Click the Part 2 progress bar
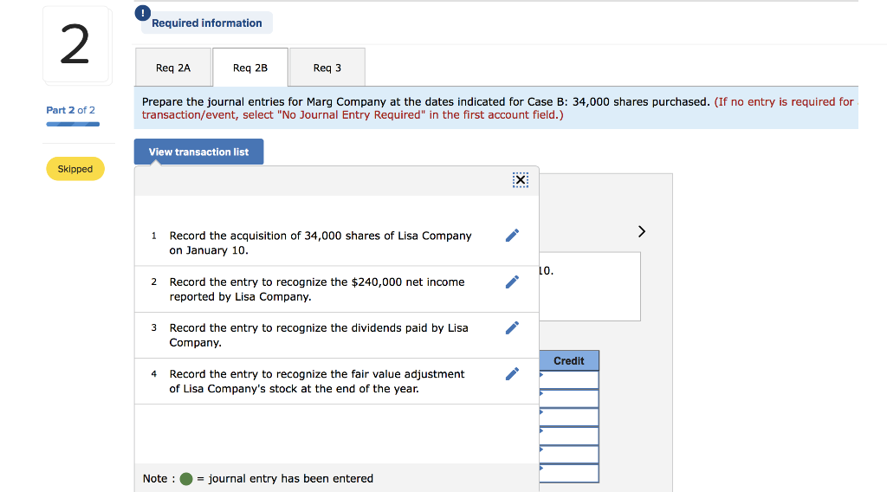This screenshot has width=887, height=492. (73, 124)
